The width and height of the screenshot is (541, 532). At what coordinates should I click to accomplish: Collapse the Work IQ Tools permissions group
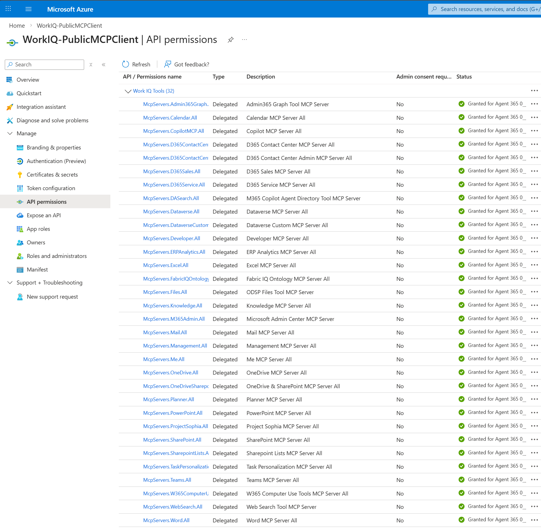128,91
